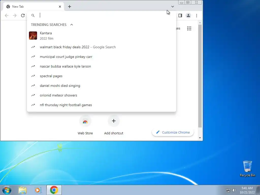The height and width of the screenshot is (195, 260).
Task: Select the Kantara 2022 film suggestion
Action: [x=102, y=36]
